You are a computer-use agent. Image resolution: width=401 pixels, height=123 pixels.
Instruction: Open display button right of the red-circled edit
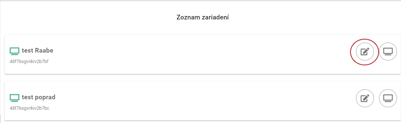[x=388, y=52]
